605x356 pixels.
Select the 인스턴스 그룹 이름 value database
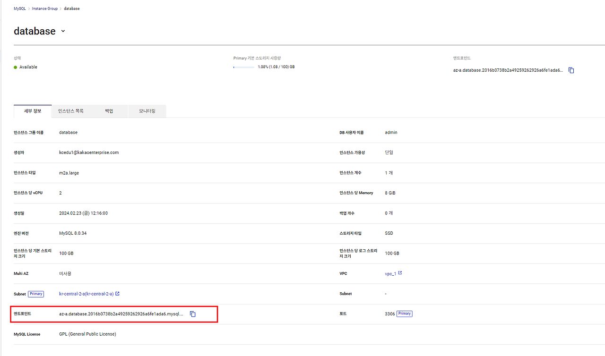68,133
